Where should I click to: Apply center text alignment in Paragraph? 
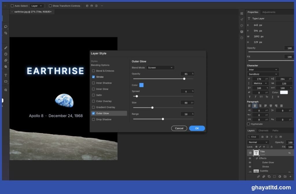coord(255,106)
